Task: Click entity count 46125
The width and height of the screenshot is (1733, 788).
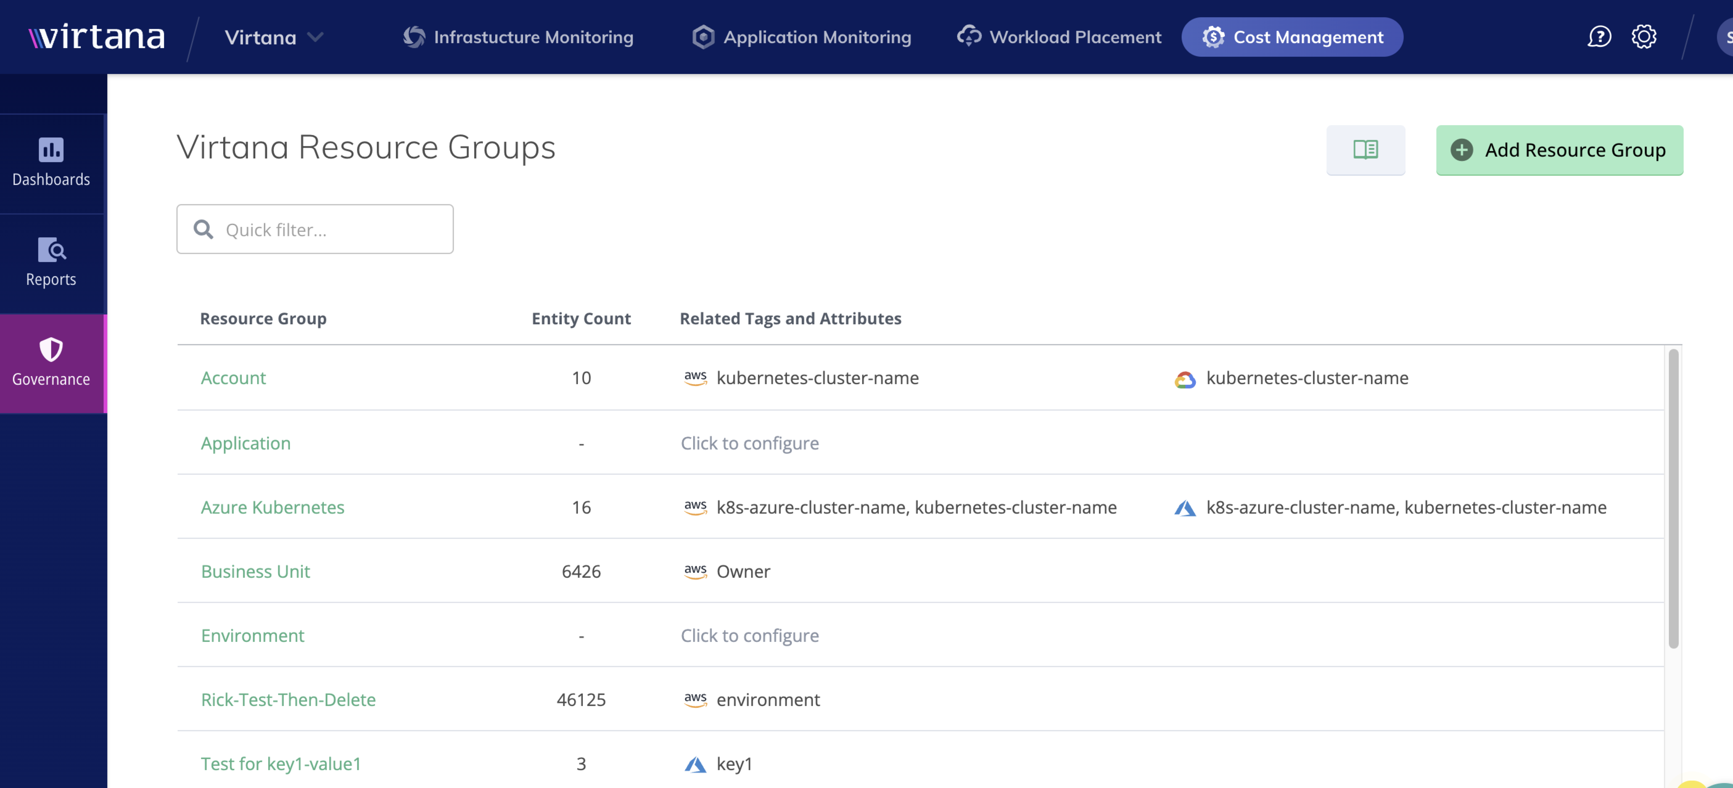Action: tap(581, 699)
